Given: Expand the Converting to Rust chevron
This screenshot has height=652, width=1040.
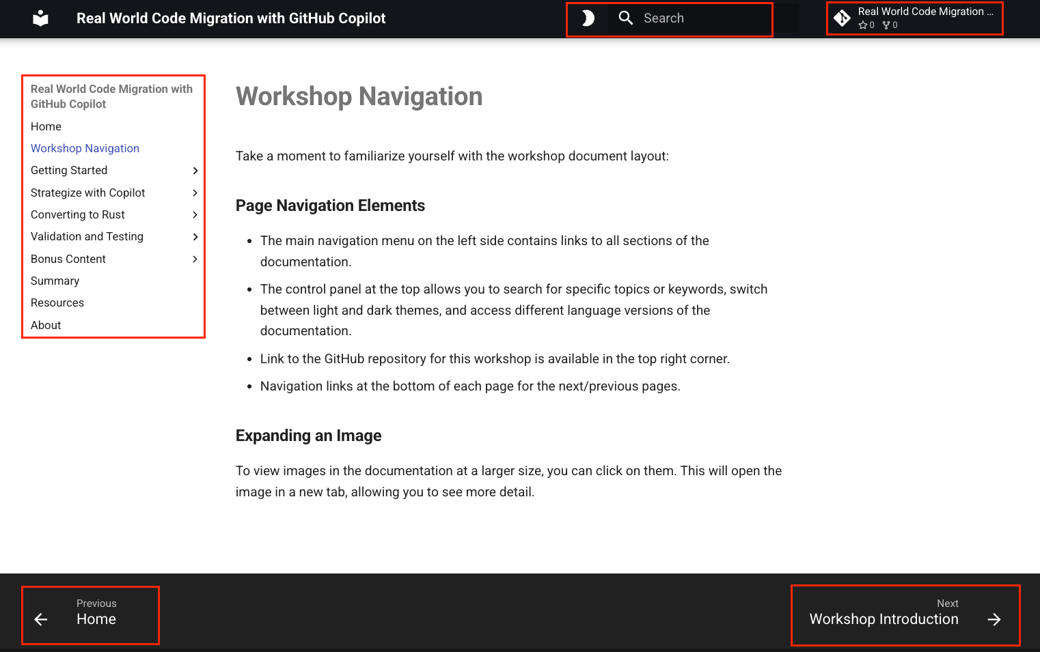Looking at the screenshot, I should 195,215.
